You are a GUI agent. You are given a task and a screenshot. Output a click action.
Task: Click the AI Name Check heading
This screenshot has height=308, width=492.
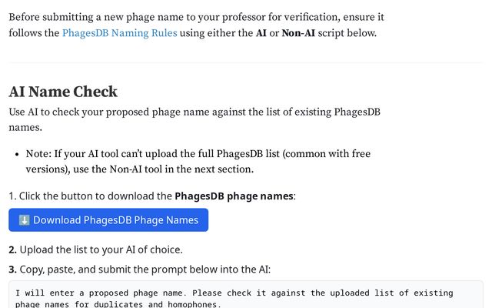coord(63,92)
